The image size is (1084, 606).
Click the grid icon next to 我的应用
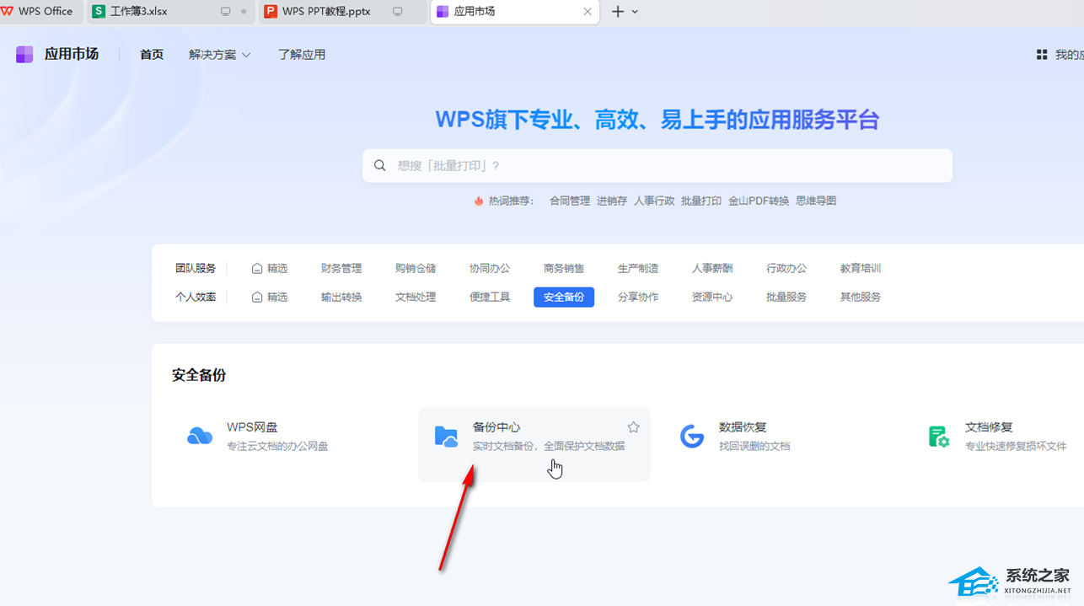pyautogui.click(x=1042, y=55)
